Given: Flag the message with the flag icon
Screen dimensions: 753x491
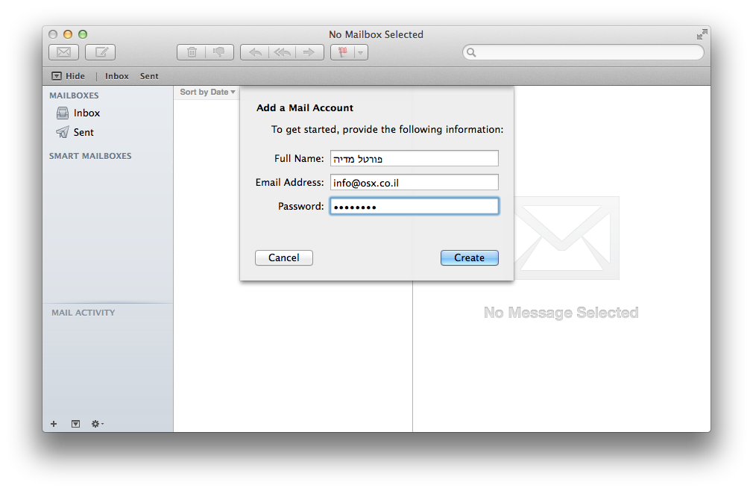Looking at the screenshot, I should [343, 52].
